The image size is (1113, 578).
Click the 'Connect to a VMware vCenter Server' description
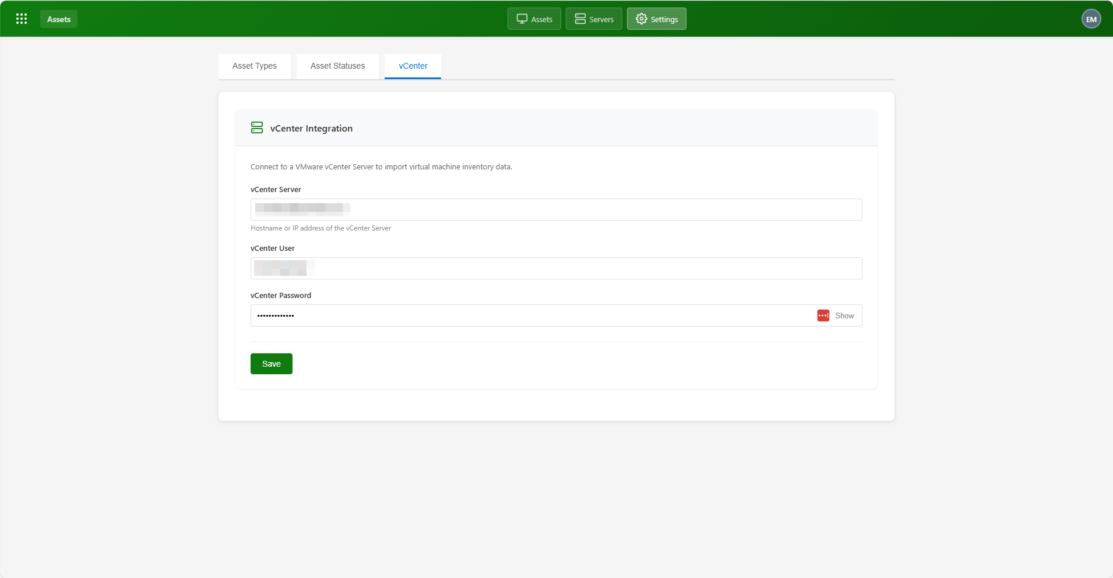coord(381,167)
